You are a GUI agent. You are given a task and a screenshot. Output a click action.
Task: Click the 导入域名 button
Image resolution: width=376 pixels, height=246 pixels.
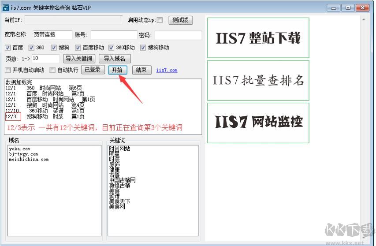point(115,59)
